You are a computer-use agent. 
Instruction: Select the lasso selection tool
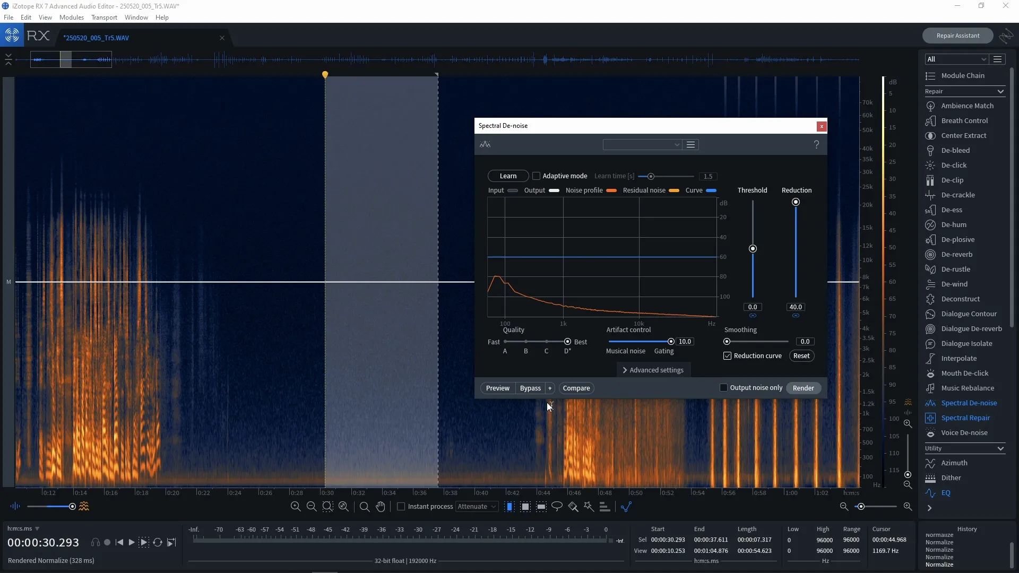[557, 507]
